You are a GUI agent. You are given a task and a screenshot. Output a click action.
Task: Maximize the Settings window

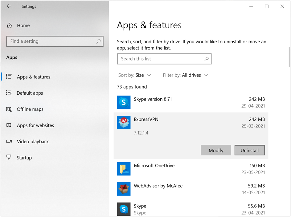tap(267, 6)
